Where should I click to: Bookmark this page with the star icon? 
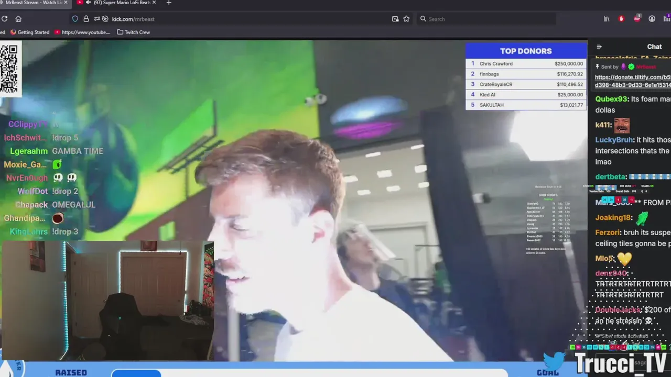point(406,19)
